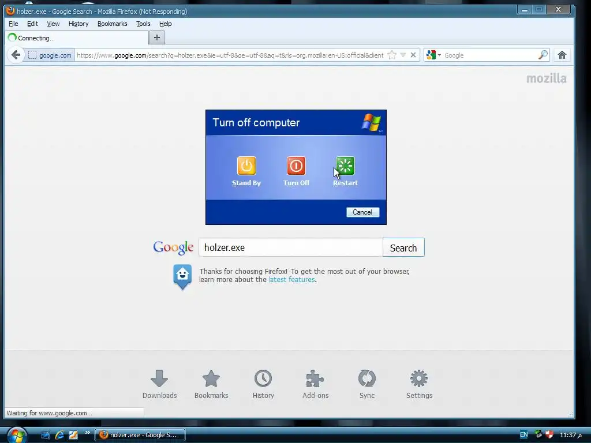Open the Help menu
The width and height of the screenshot is (591, 443).
[x=165, y=24]
